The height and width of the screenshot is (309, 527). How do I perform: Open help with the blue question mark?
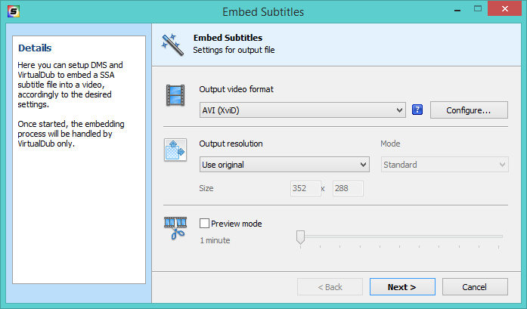[417, 110]
